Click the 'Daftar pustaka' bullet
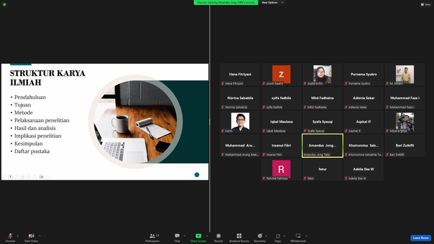The width and height of the screenshot is (434, 244). click(x=32, y=151)
